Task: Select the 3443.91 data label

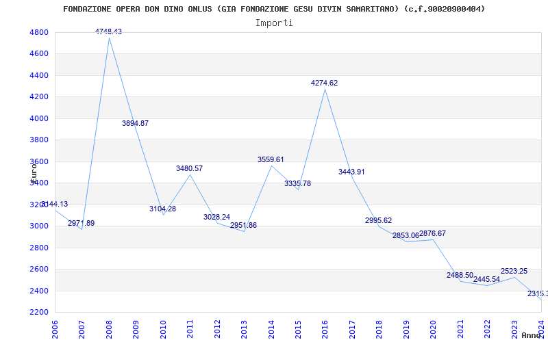Action: point(351,172)
